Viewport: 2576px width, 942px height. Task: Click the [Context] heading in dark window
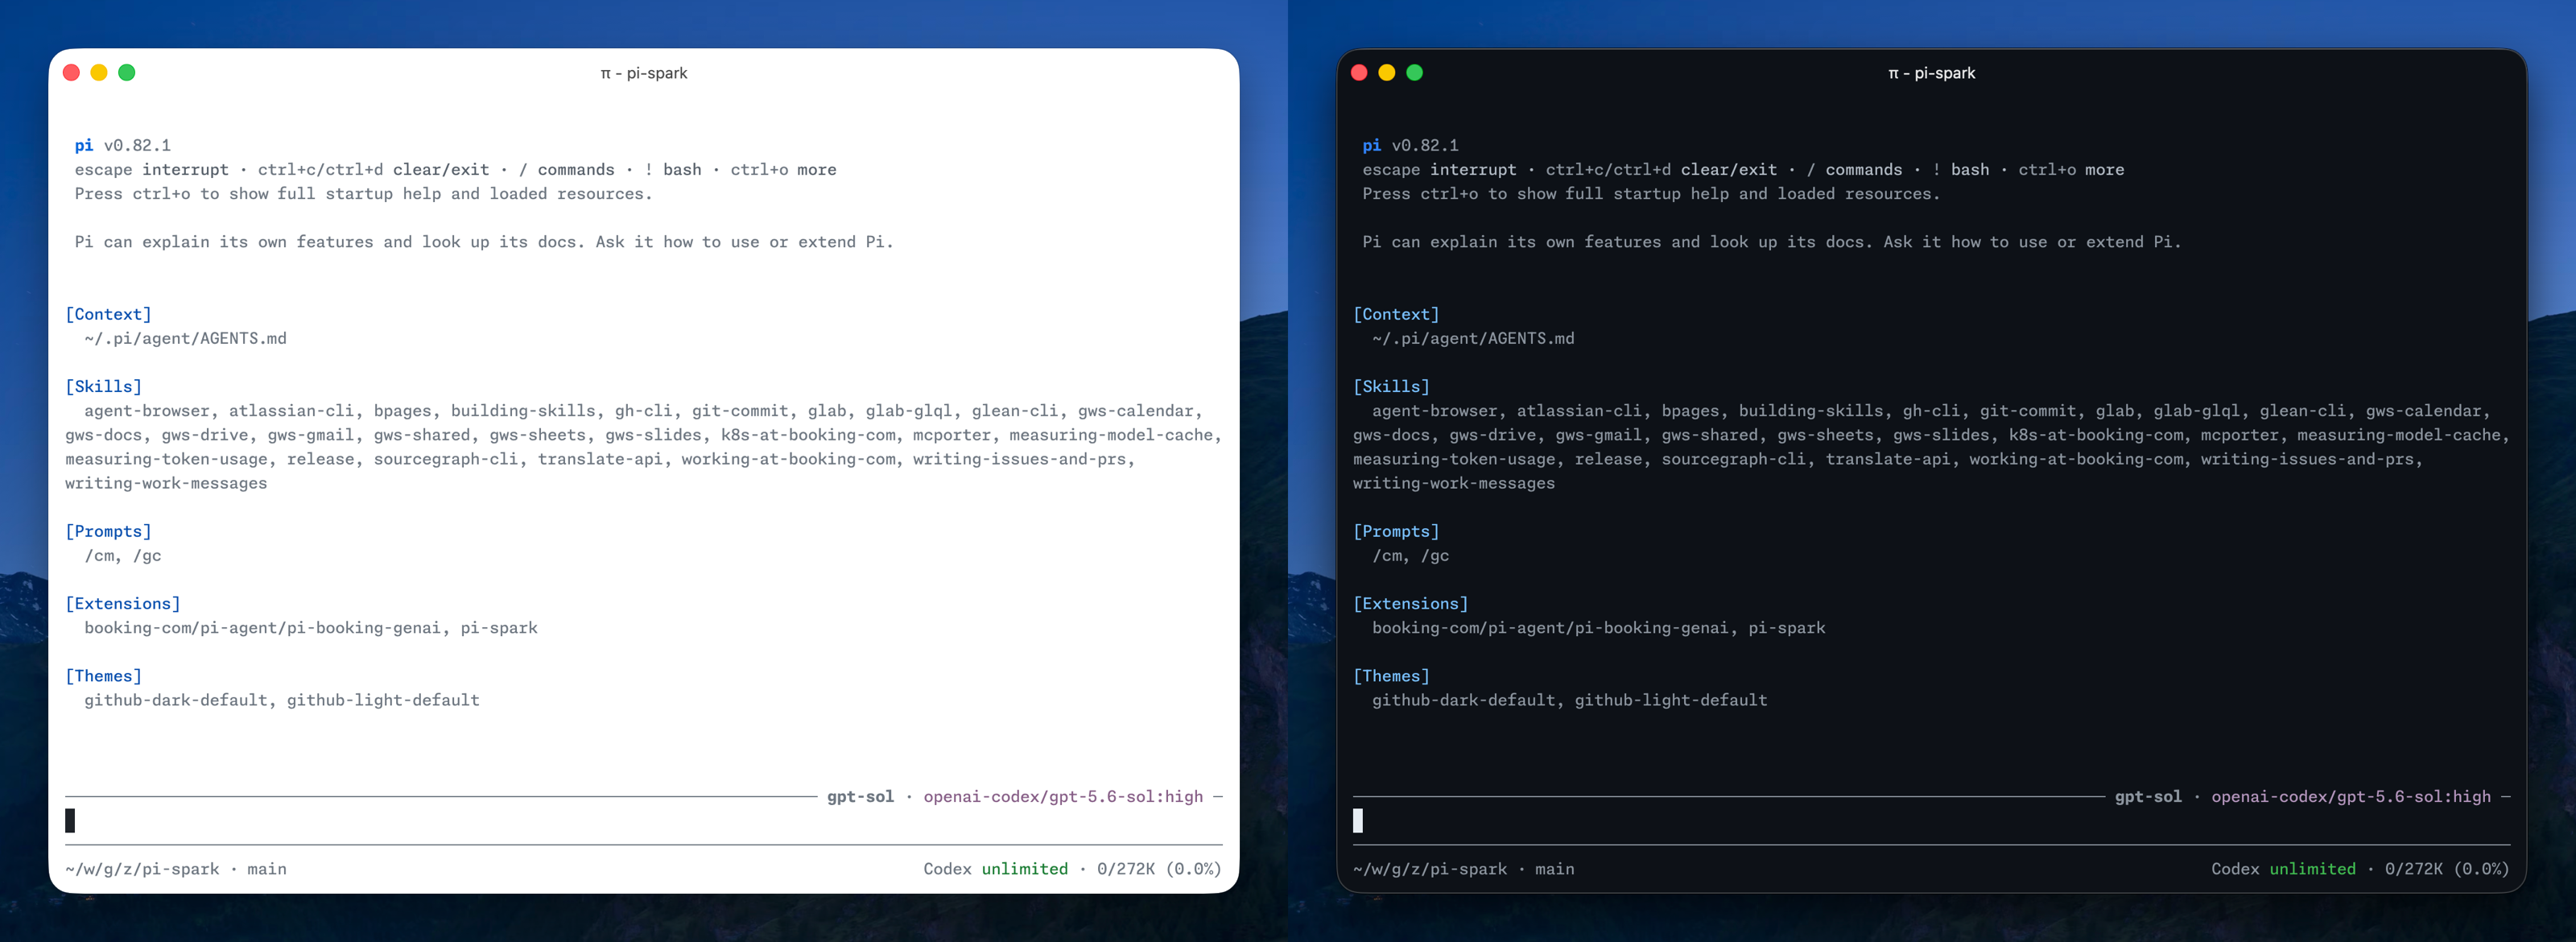point(1397,314)
